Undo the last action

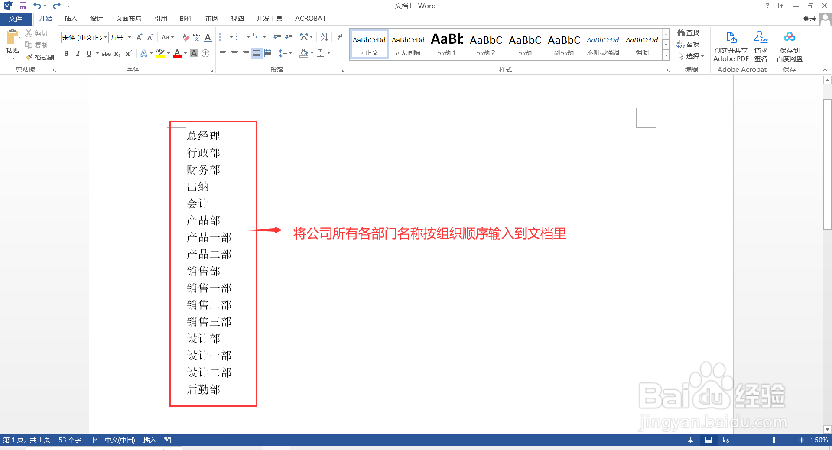[37, 6]
